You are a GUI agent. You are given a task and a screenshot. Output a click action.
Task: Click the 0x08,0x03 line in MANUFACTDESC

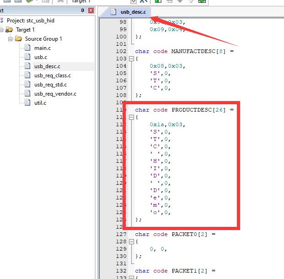167,66
